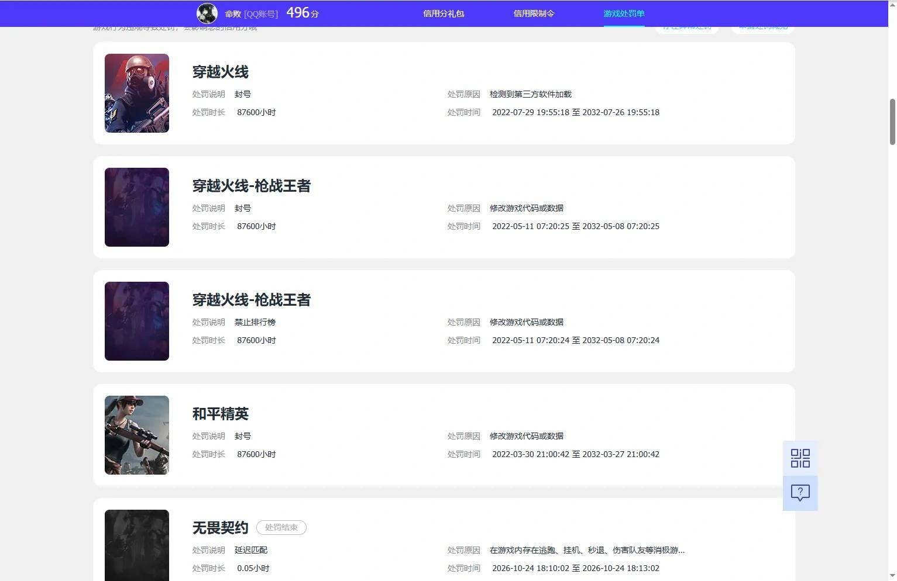Click penalty time ending 2032-03-27 21:00:42
897x581 pixels.
pos(576,454)
